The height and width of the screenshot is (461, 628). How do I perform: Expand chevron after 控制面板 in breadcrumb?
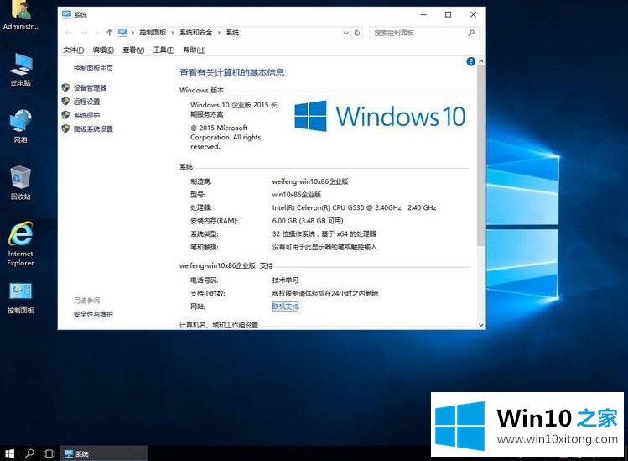click(173, 33)
